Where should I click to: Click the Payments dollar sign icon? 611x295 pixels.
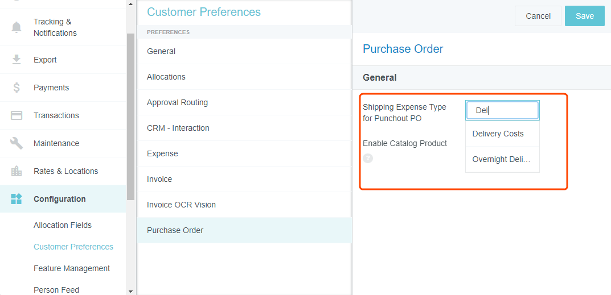[17, 88]
